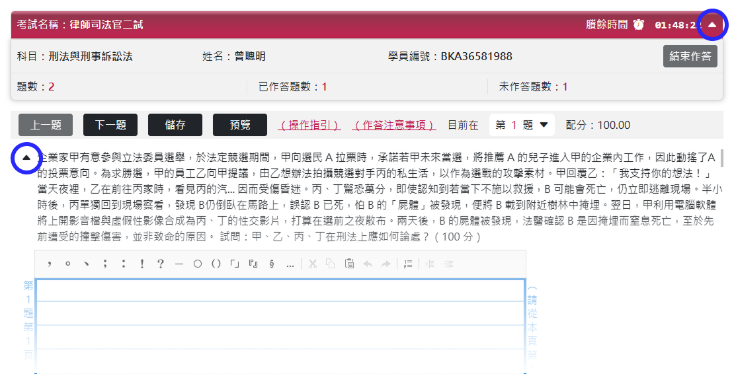Viewport: 734px width, 374px height.
Task: Click the Paste clipboard icon
Action: pos(349,264)
